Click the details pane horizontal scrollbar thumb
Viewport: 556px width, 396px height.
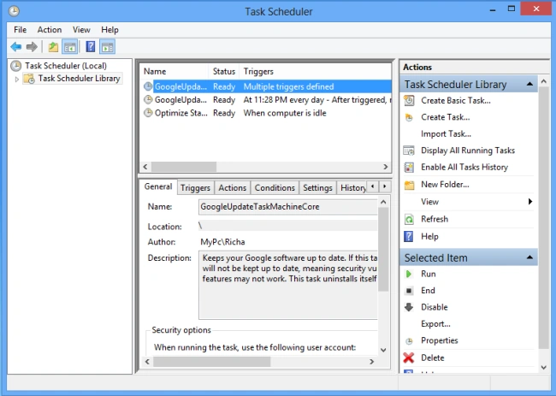click(x=211, y=362)
